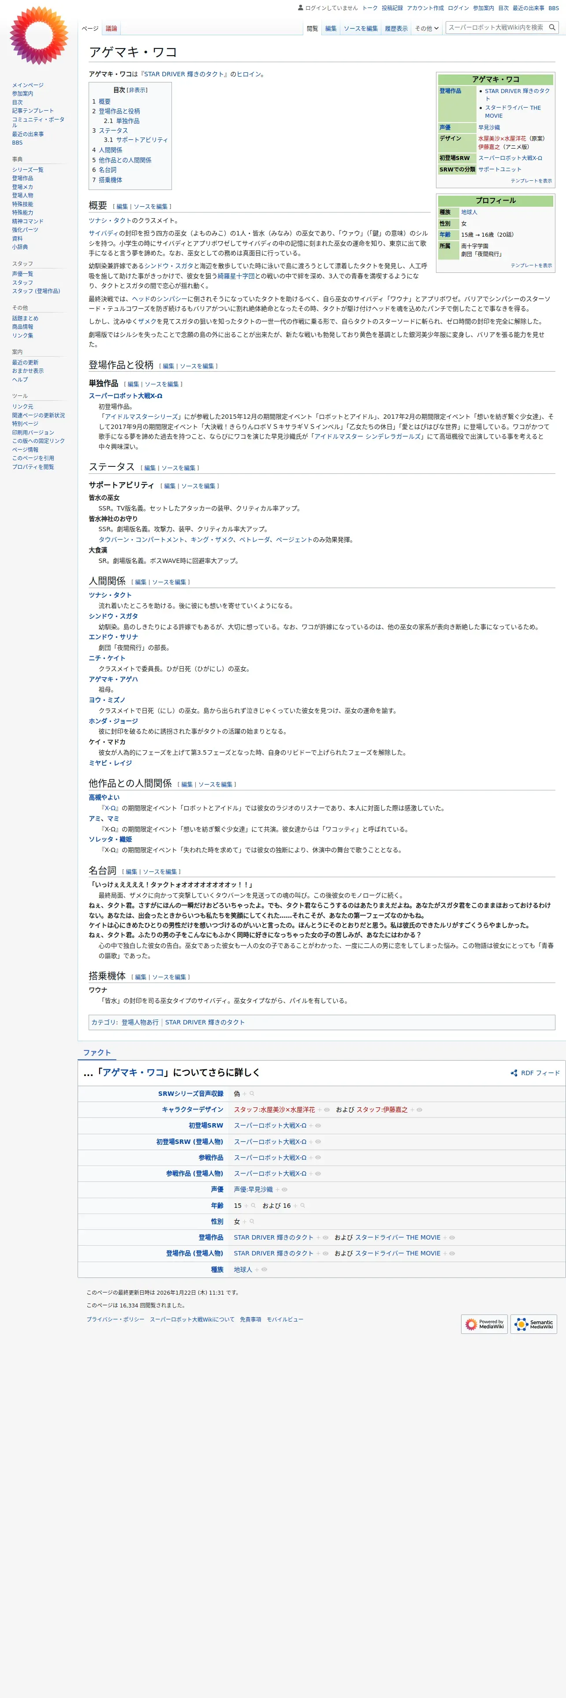
Task: Click plus icon in 参戦作品 row
Action: pyautogui.click(x=311, y=1158)
